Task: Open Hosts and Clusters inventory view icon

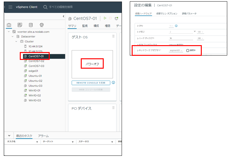Action: click(x=9, y=25)
